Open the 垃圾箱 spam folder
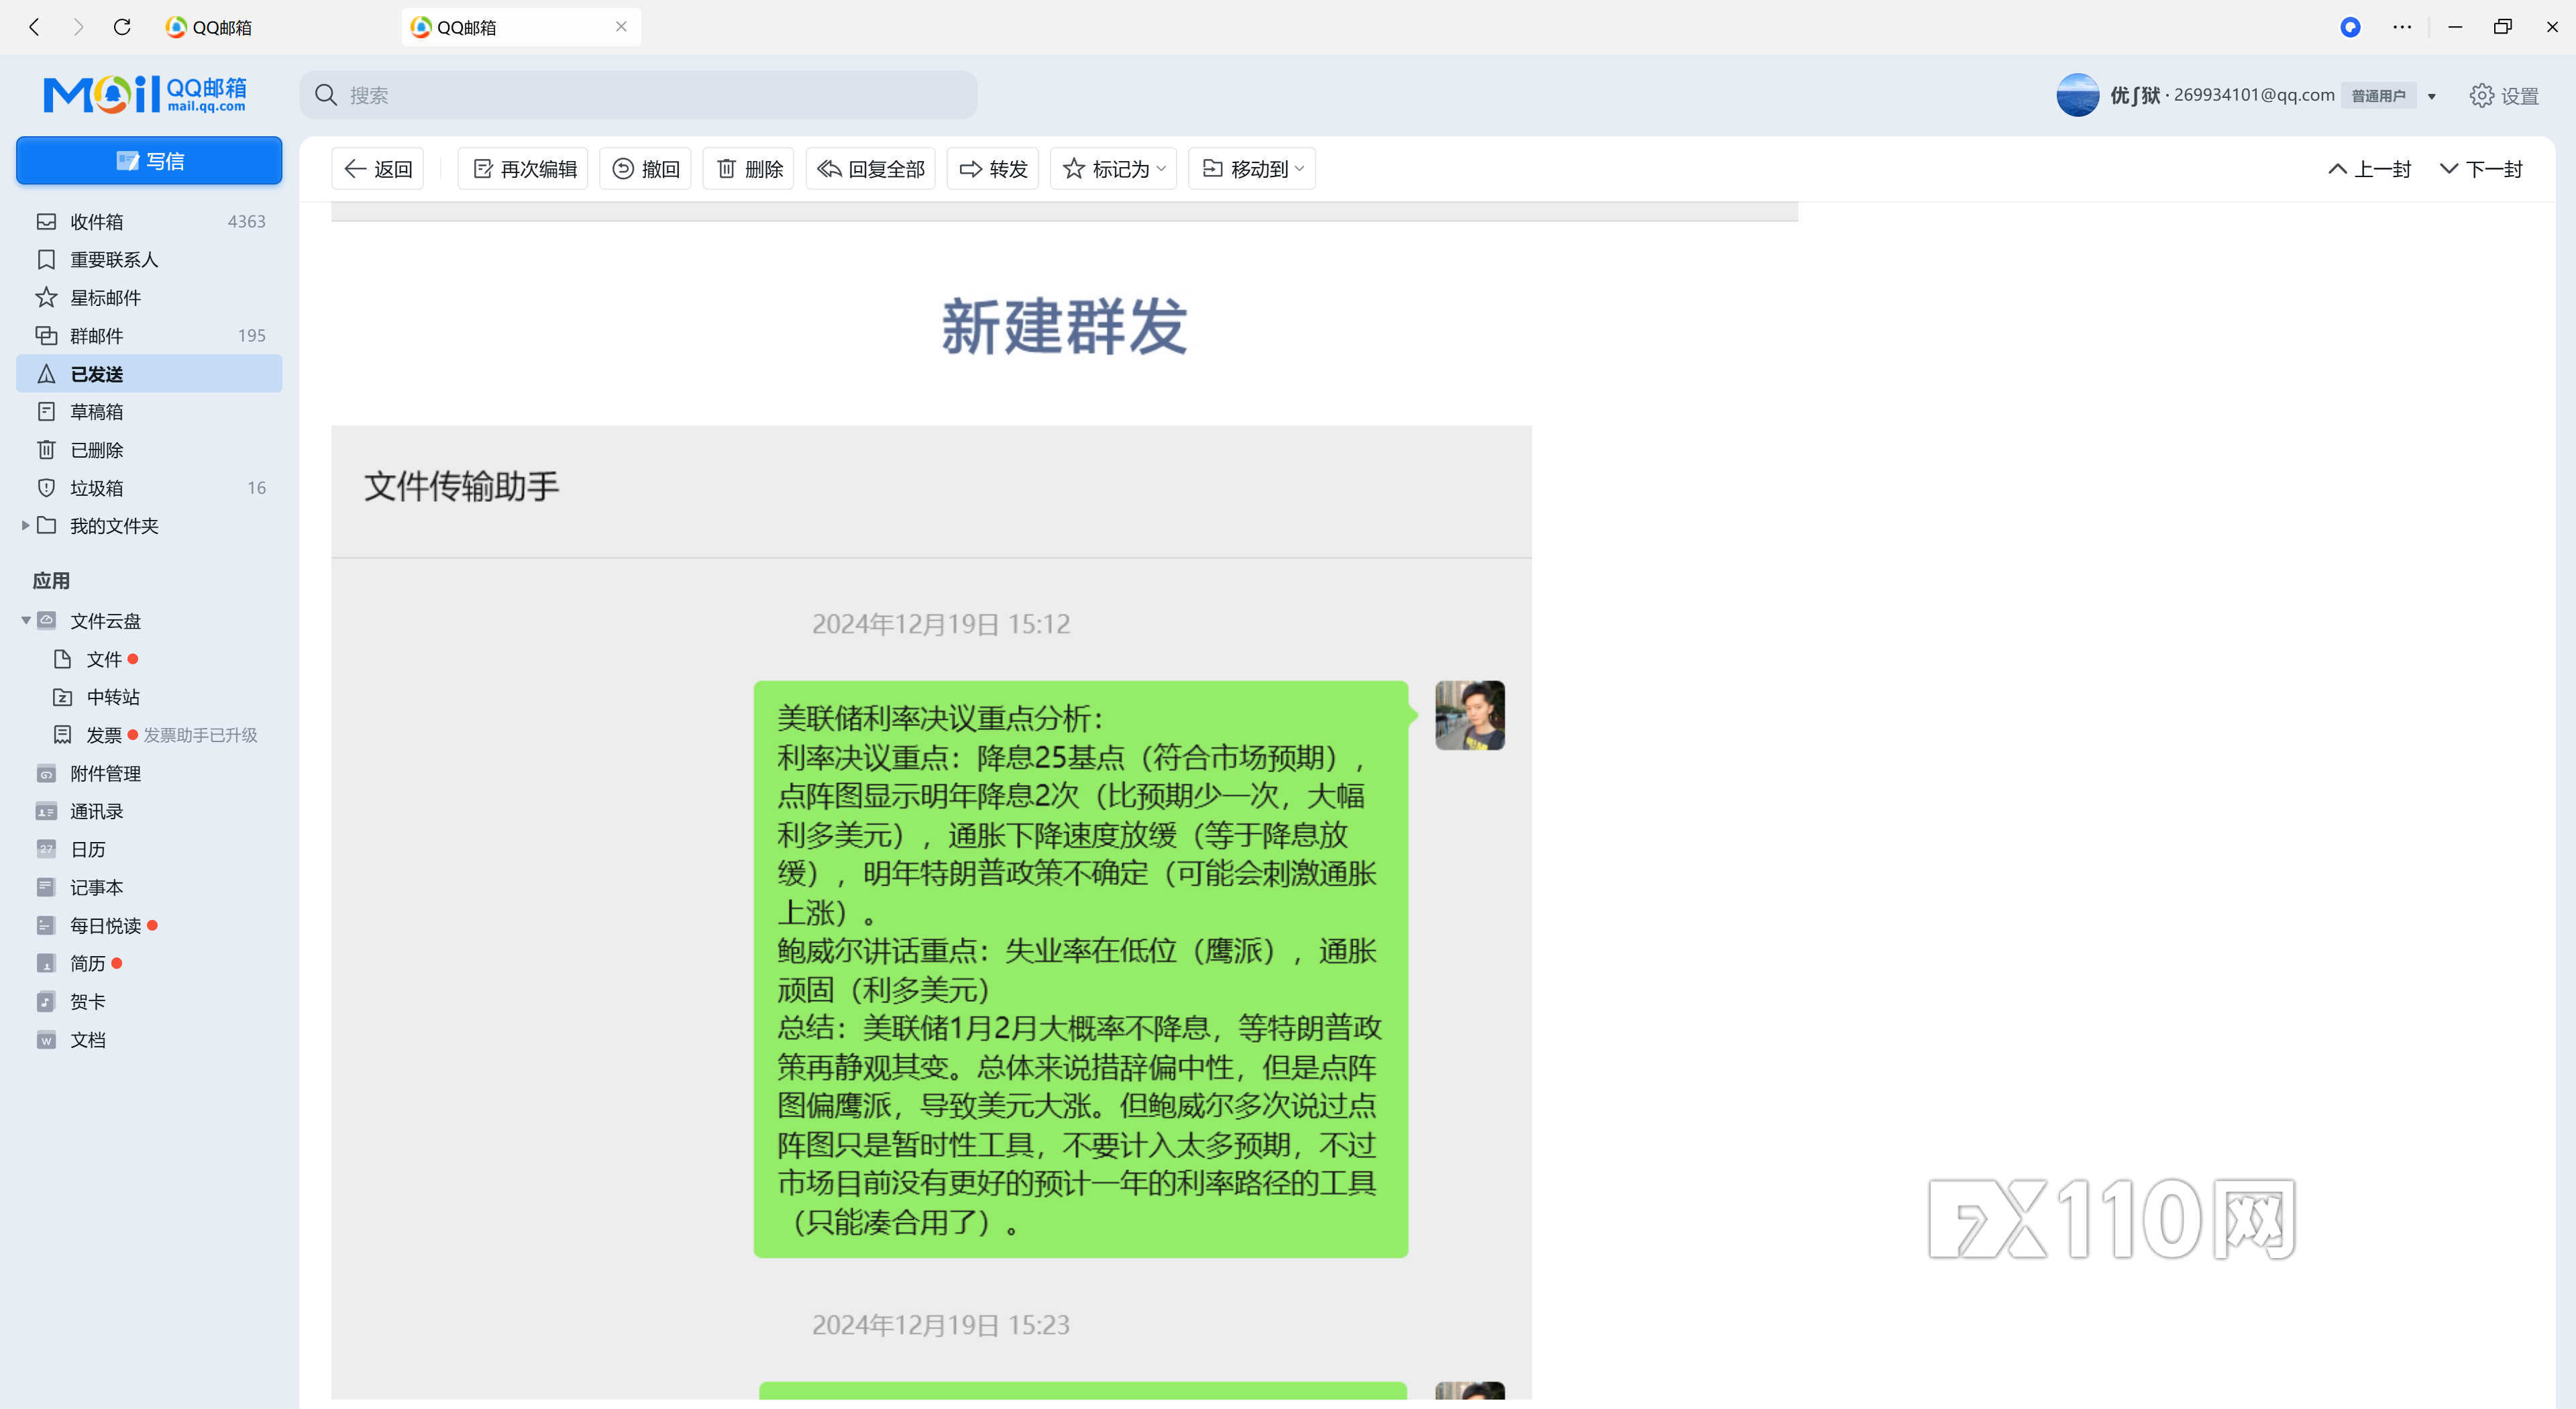 [149, 487]
